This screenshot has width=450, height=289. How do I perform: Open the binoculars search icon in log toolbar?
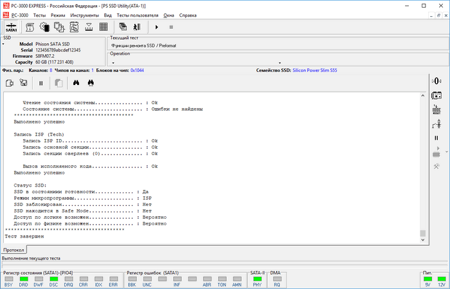(76, 83)
